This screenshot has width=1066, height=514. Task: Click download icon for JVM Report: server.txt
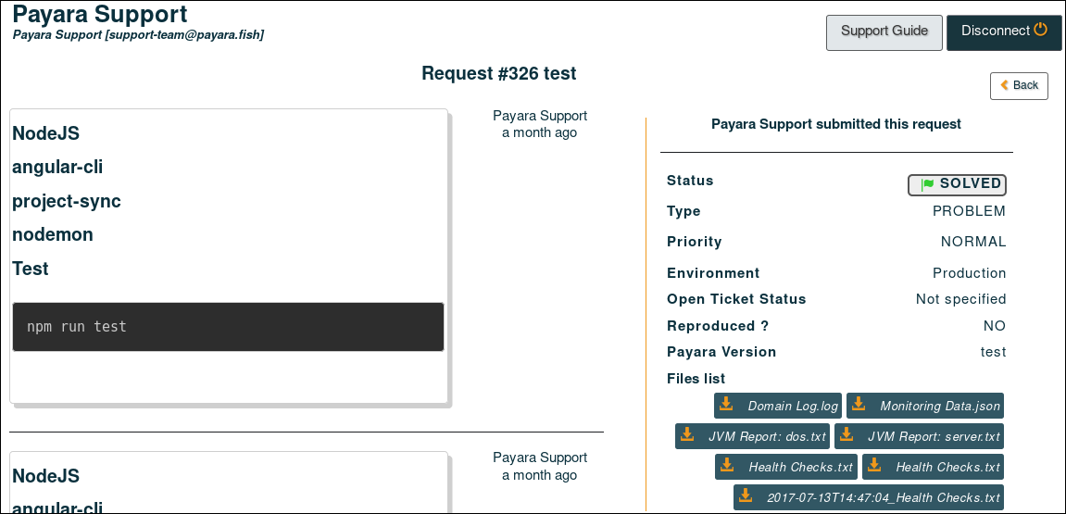tap(847, 435)
